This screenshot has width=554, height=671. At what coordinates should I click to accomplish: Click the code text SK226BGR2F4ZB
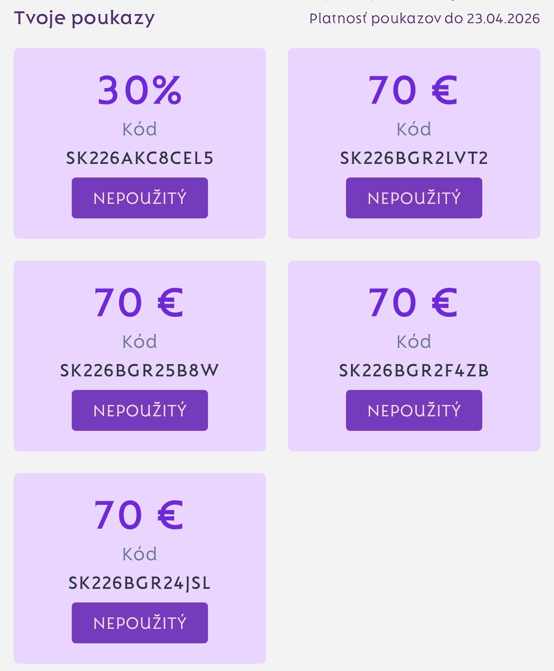(x=414, y=371)
